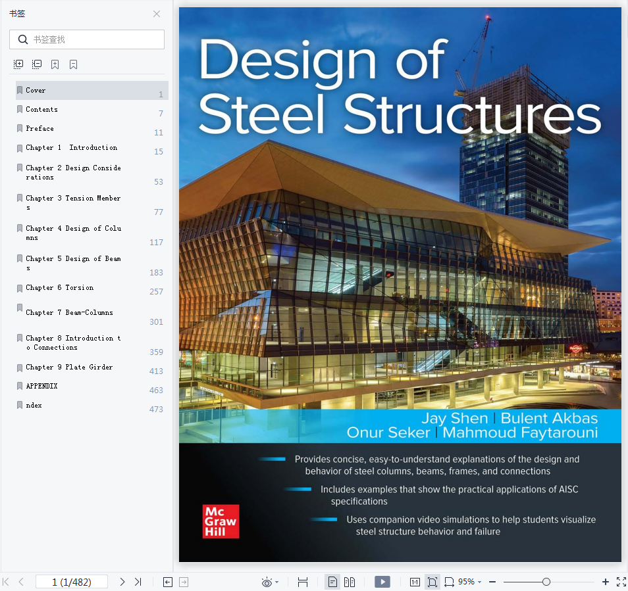Switch to two-page view
This screenshot has width=628, height=591.
click(x=350, y=582)
